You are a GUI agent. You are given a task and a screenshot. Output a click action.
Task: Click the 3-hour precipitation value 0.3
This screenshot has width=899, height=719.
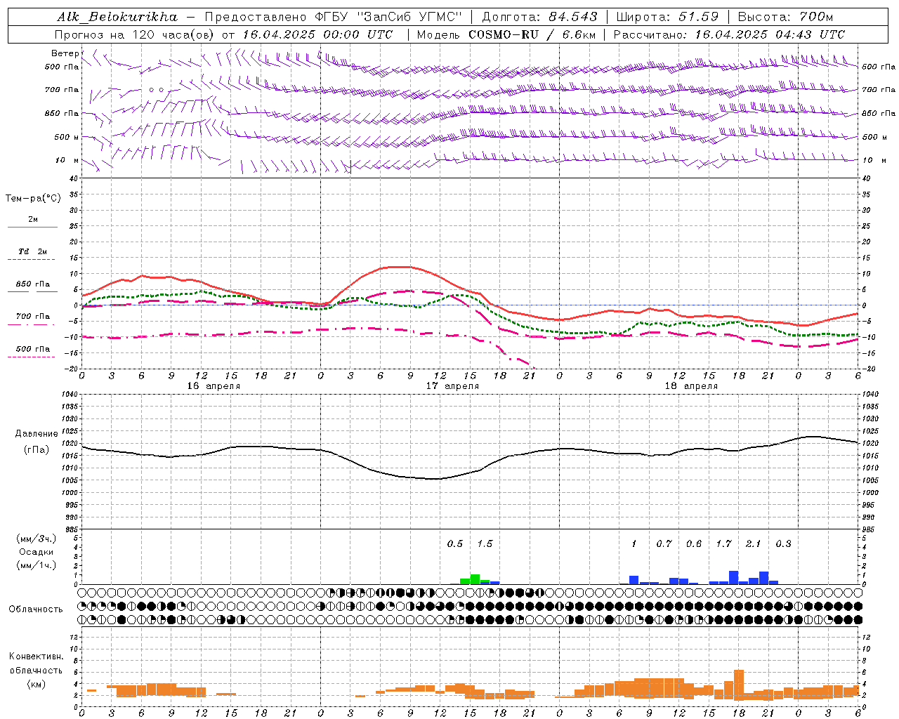click(x=783, y=544)
